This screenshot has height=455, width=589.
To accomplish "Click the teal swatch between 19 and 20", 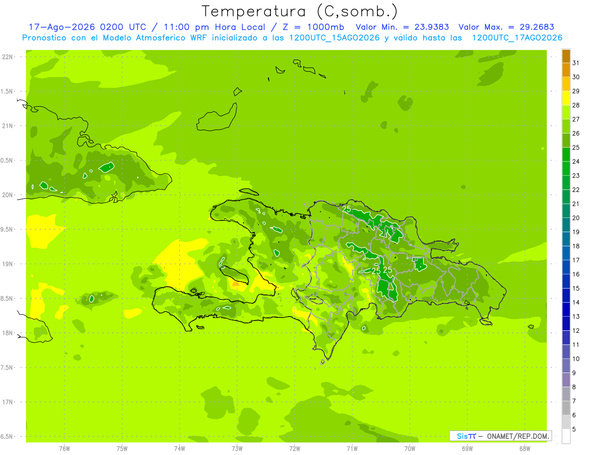I will pyautogui.click(x=566, y=225).
